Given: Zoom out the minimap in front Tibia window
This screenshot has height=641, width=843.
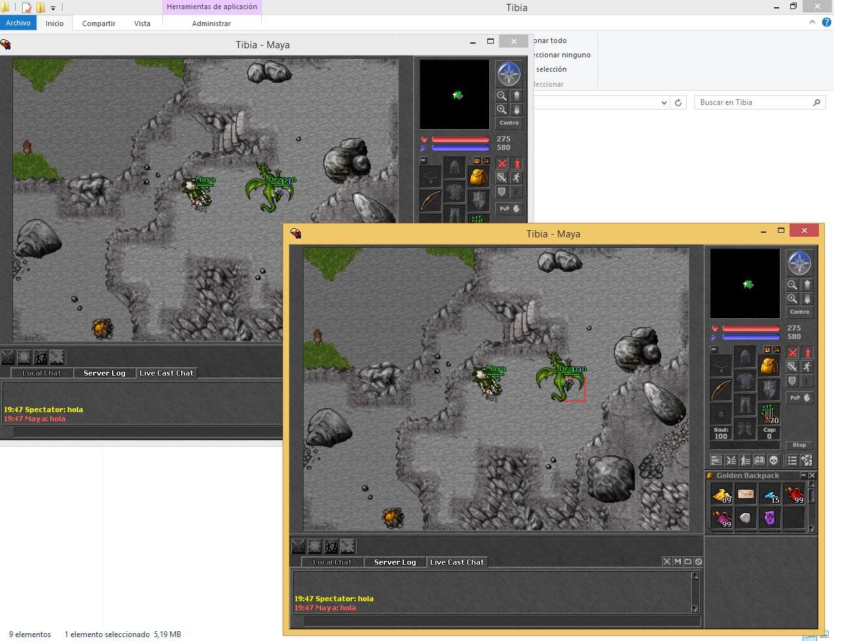Looking at the screenshot, I should click(x=792, y=285).
